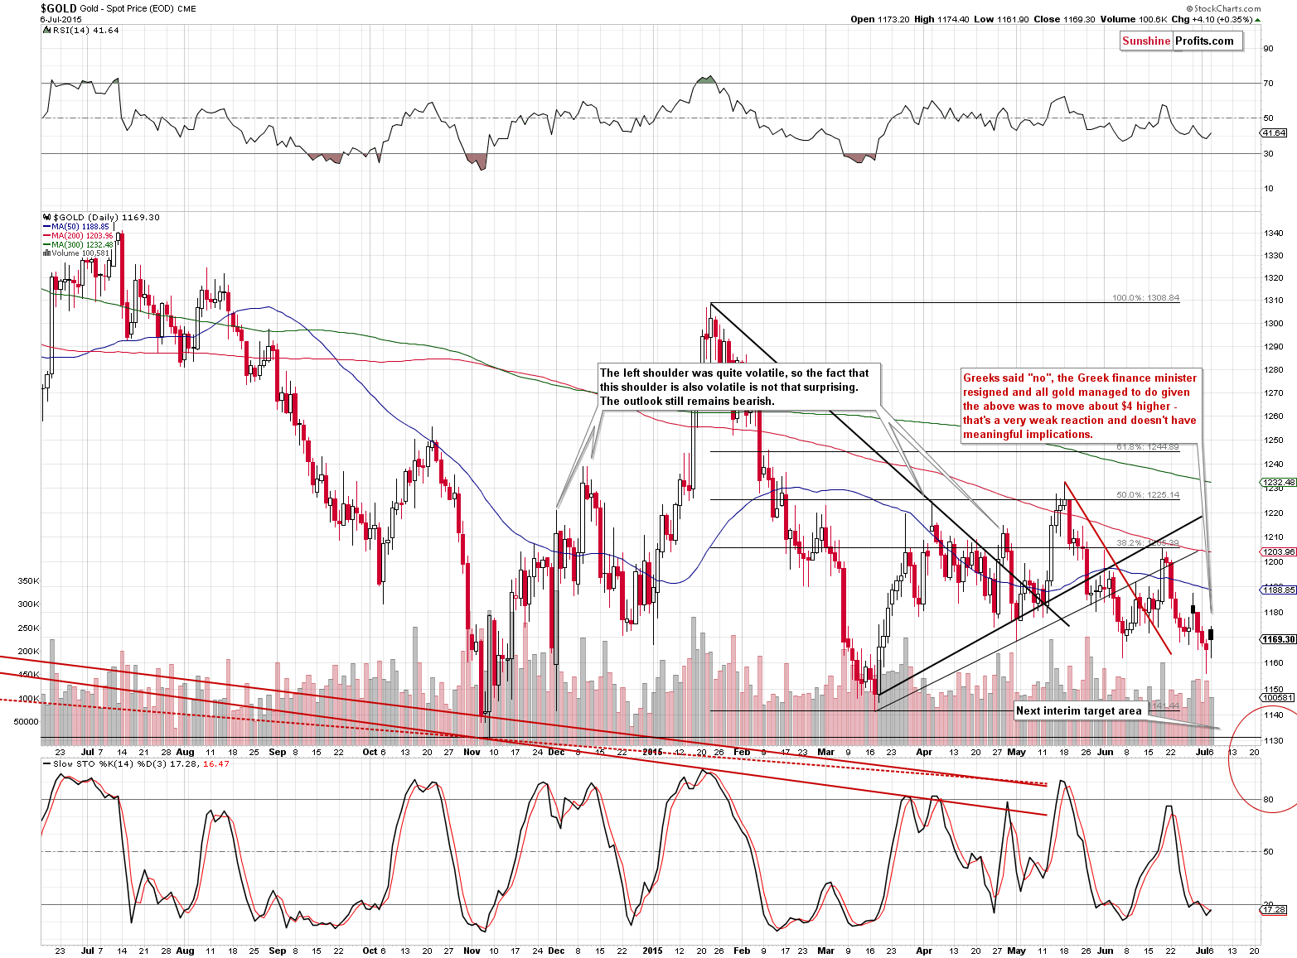
Task: Click the 100581 volume tag on right axis
Action: 1276,698
